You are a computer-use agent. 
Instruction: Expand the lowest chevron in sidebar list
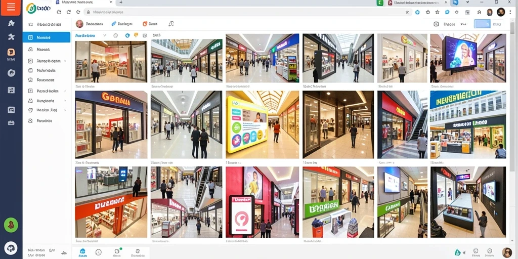pyautogui.click(x=65, y=110)
